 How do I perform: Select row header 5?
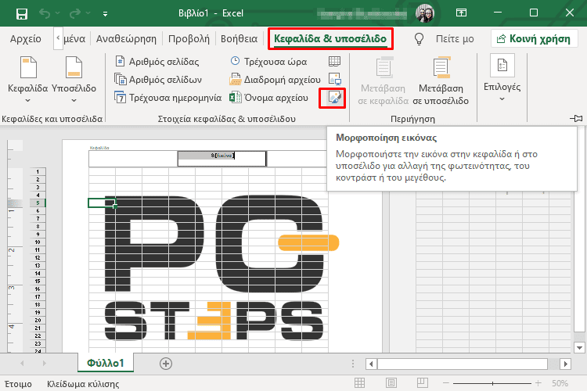(x=38, y=203)
